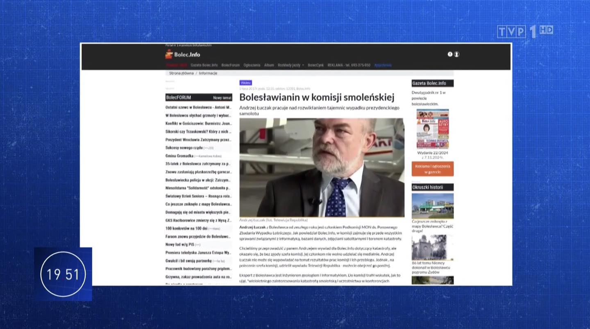Open topic 'Niesolidarna Solidarność'
This screenshot has width=590, height=329.
pos(198,188)
